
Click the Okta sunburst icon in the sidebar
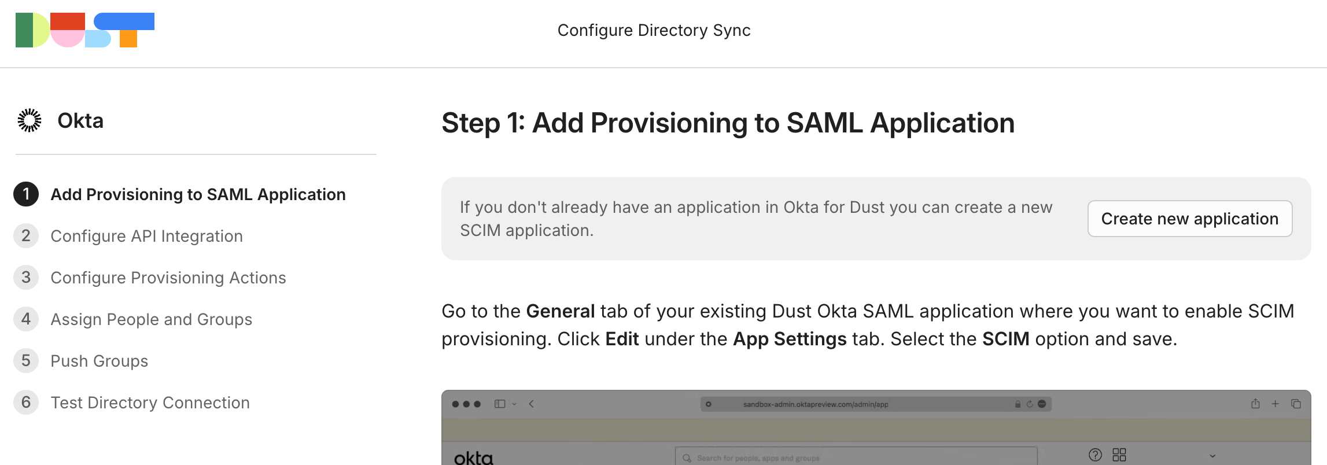pos(30,120)
